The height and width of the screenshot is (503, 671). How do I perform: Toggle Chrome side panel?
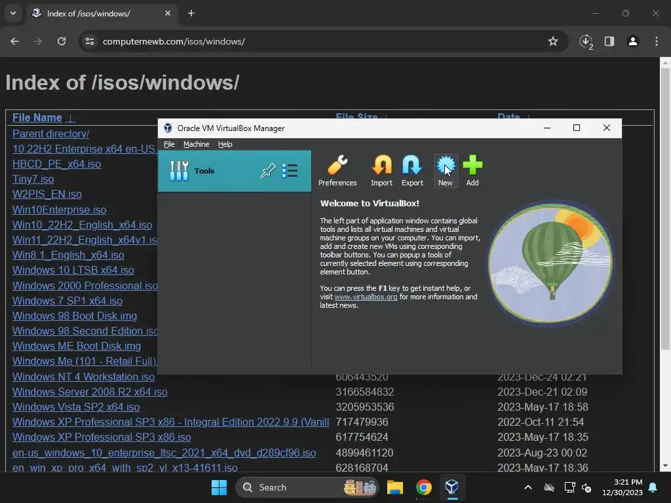pyautogui.click(x=609, y=41)
